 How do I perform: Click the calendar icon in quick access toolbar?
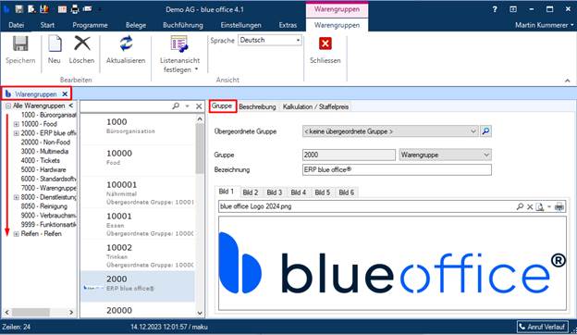[x=62, y=9]
